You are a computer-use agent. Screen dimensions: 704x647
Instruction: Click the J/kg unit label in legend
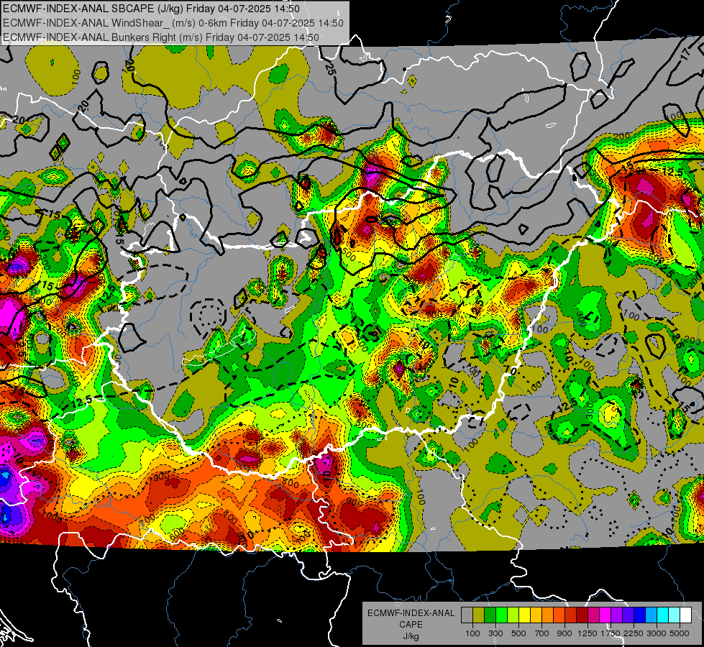tap(411, 636)
